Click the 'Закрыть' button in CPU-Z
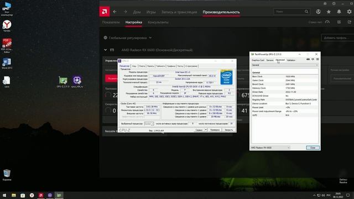The width and height of the screenshot is (354, 199). pyautogui.click(x=228, y=130)
